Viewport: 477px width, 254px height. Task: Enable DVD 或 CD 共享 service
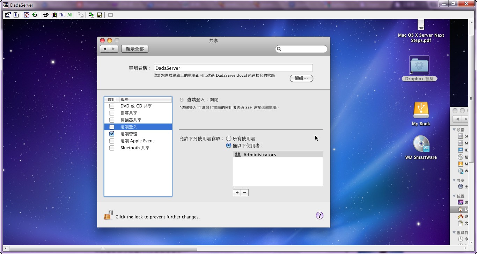tap(112, 106)
